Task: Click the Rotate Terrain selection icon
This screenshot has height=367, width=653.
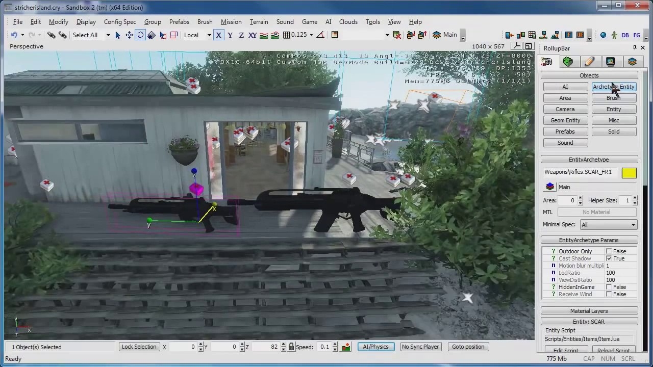Action: coord(174,35)
